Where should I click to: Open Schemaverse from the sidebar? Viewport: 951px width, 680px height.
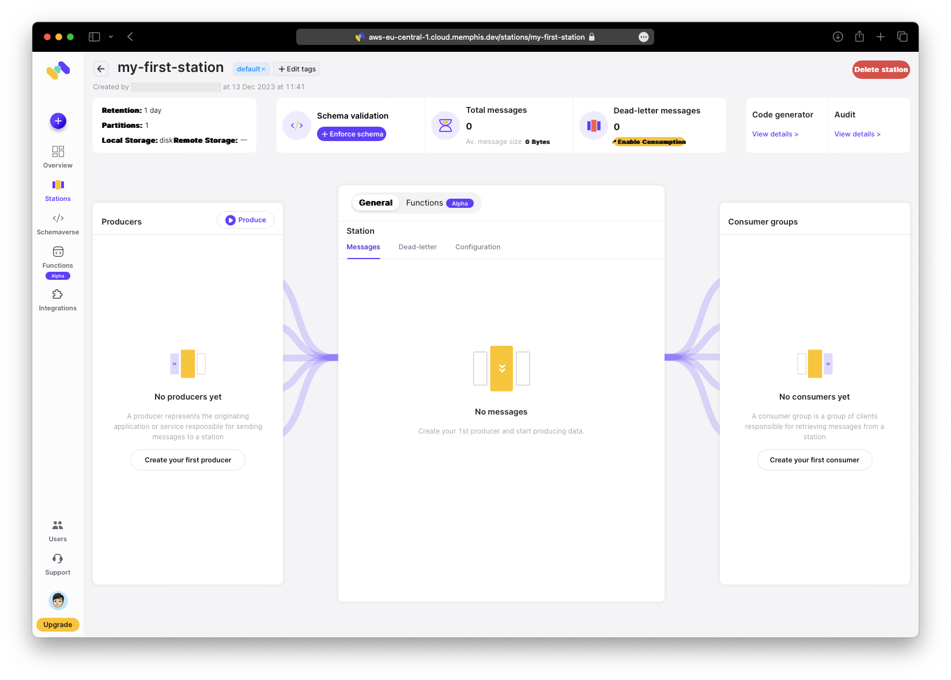pyautogui.click(x=58, y=224)
